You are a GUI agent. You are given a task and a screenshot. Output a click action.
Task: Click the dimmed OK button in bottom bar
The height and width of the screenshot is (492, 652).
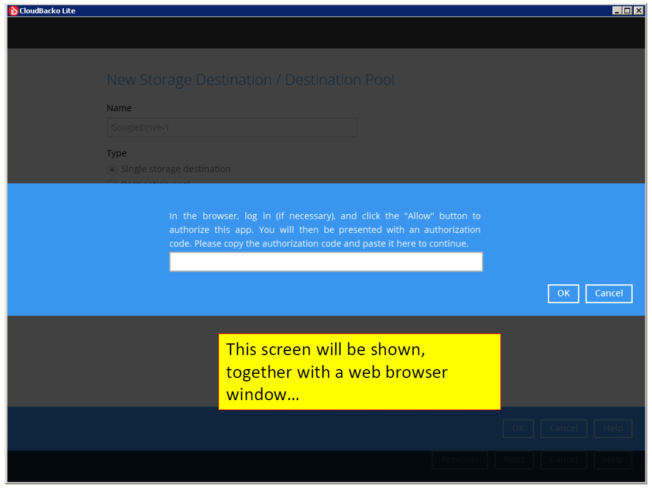[518, 428]
